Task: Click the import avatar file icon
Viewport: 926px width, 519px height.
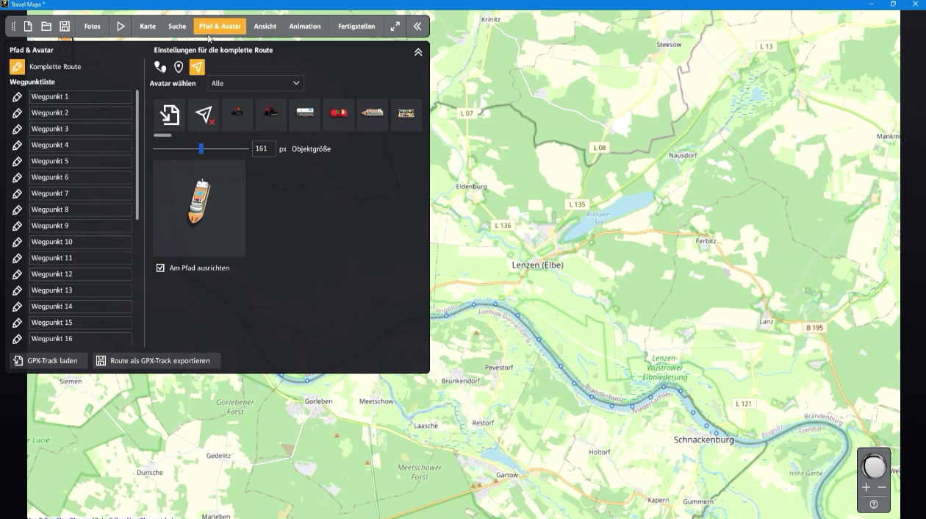Action: coord(168,114)
